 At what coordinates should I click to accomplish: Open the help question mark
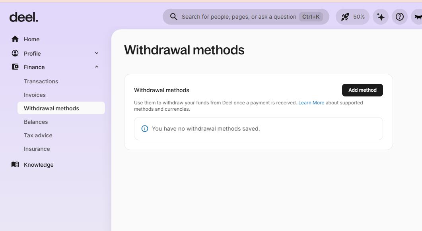click(400, 17)
